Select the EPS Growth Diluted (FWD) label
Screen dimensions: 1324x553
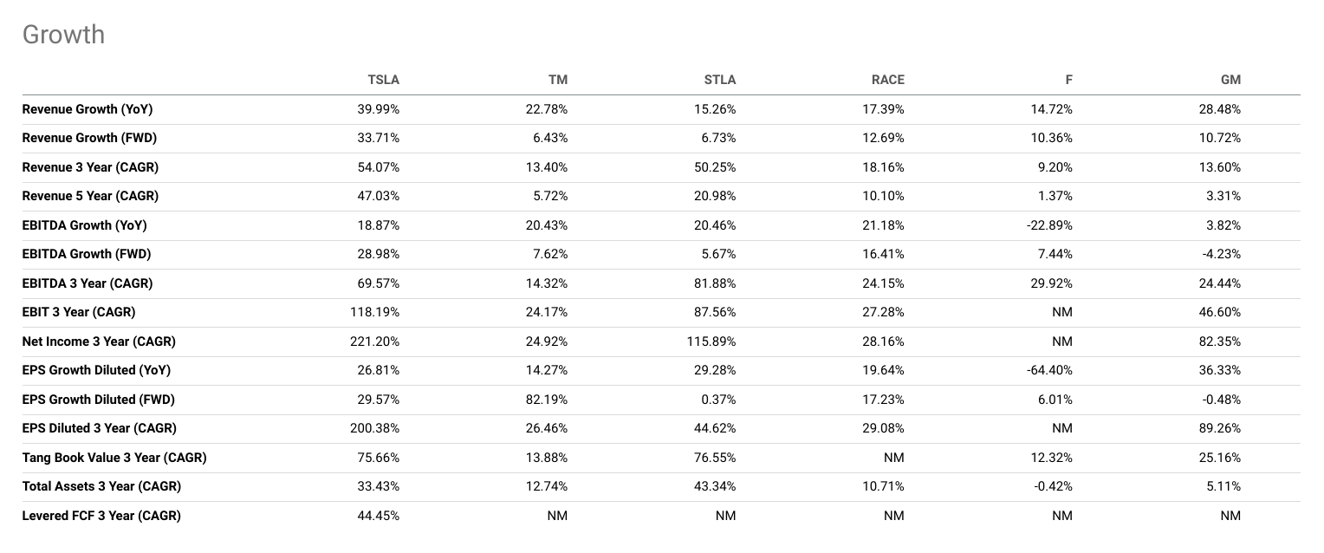coord(98,400)
